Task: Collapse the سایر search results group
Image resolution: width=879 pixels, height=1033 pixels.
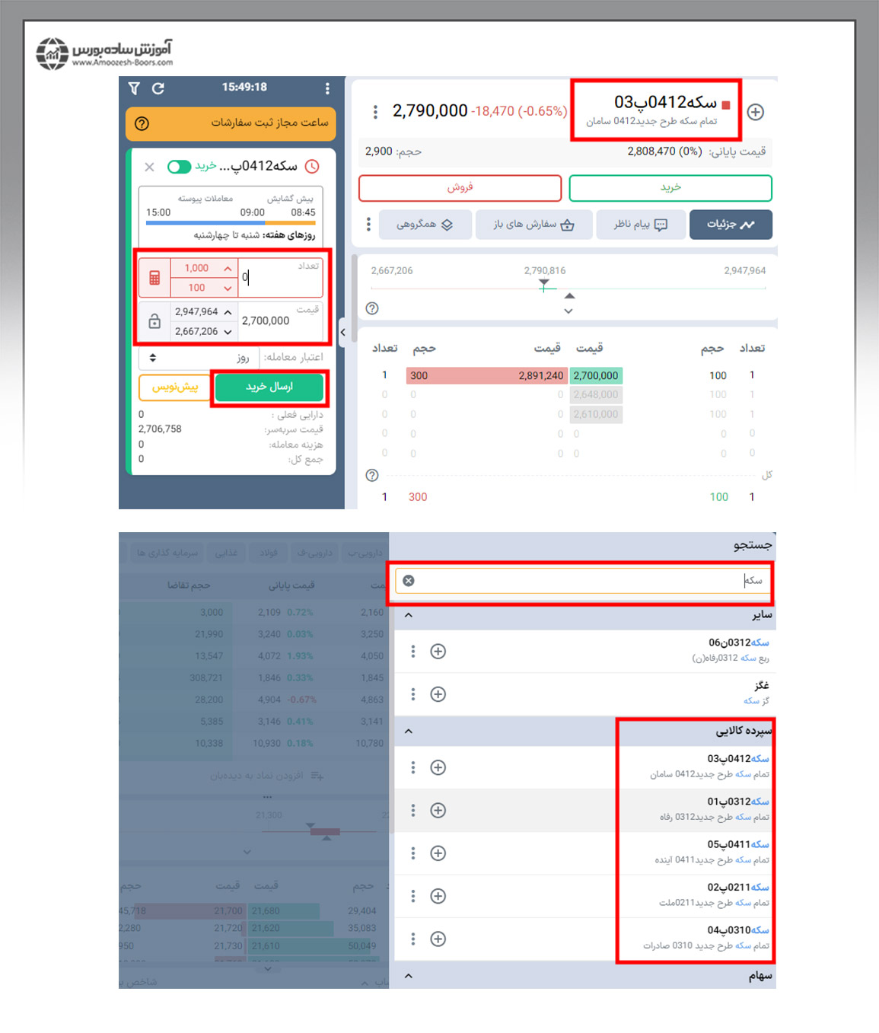Action: coord(409,615)
